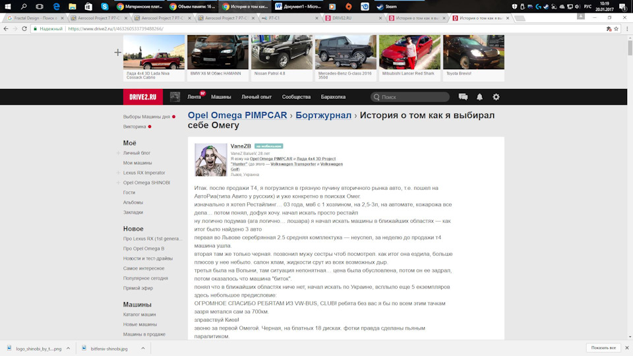Click the browser back arrow

tap(6, 28)
